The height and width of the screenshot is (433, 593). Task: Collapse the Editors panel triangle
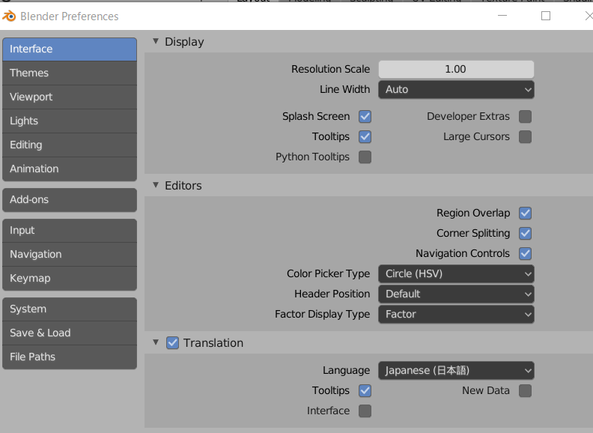pos(156,186)
